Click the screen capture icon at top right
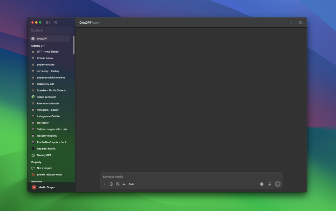Screen dimensions: 336x211 point(301,22)
